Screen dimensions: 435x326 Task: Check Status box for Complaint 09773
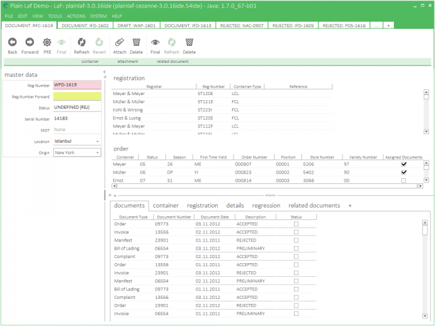click(x=296, y=256)
